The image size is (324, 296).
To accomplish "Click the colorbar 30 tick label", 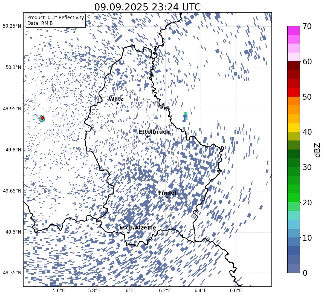I will (x=307, y=167).
